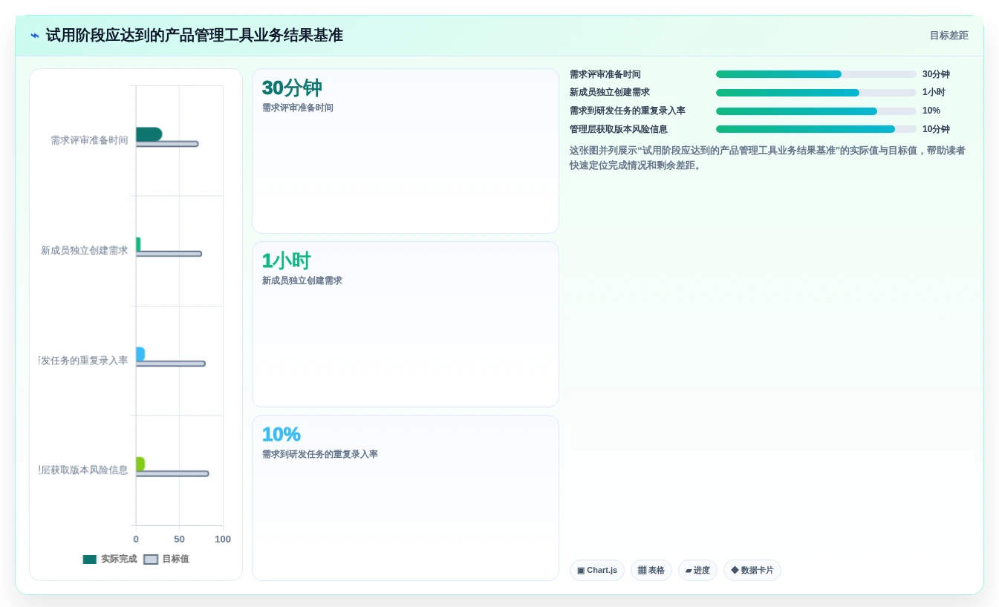
Task: Click the 表格 tag chip
Action: click(651, 571)
